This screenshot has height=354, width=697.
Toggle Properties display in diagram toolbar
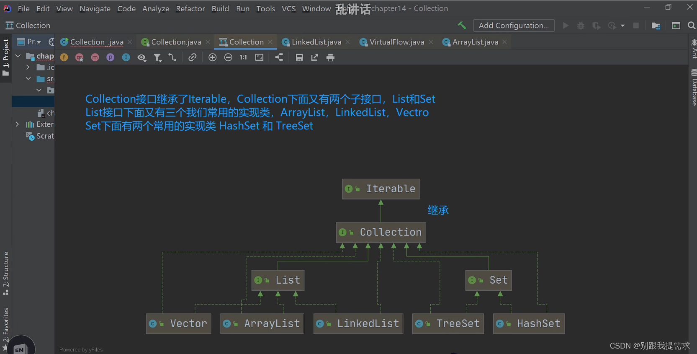pyautogui.click(x=111, y=57)
